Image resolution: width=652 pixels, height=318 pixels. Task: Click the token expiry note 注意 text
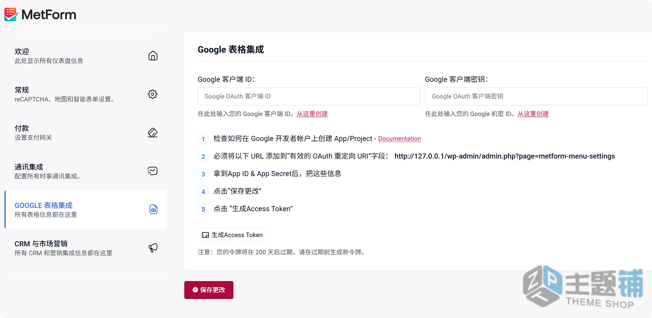pyautogui.click(x=282, y=252)
